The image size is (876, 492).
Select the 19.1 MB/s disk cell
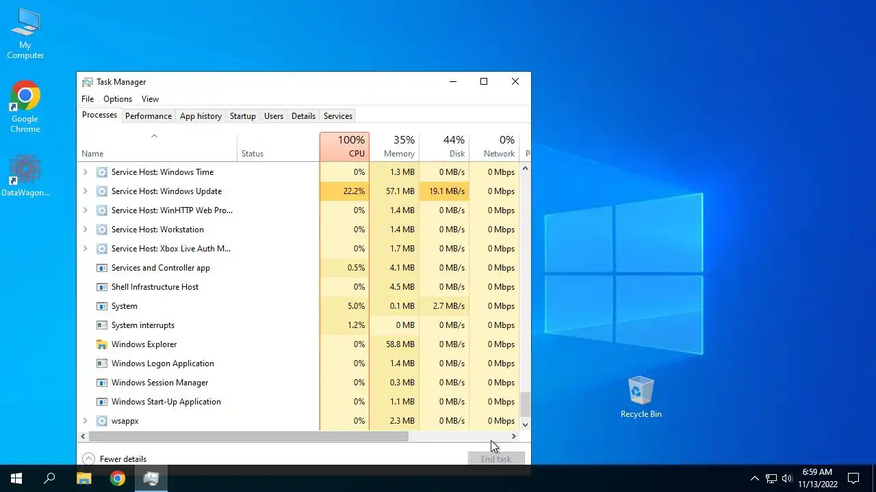(444, 191)
